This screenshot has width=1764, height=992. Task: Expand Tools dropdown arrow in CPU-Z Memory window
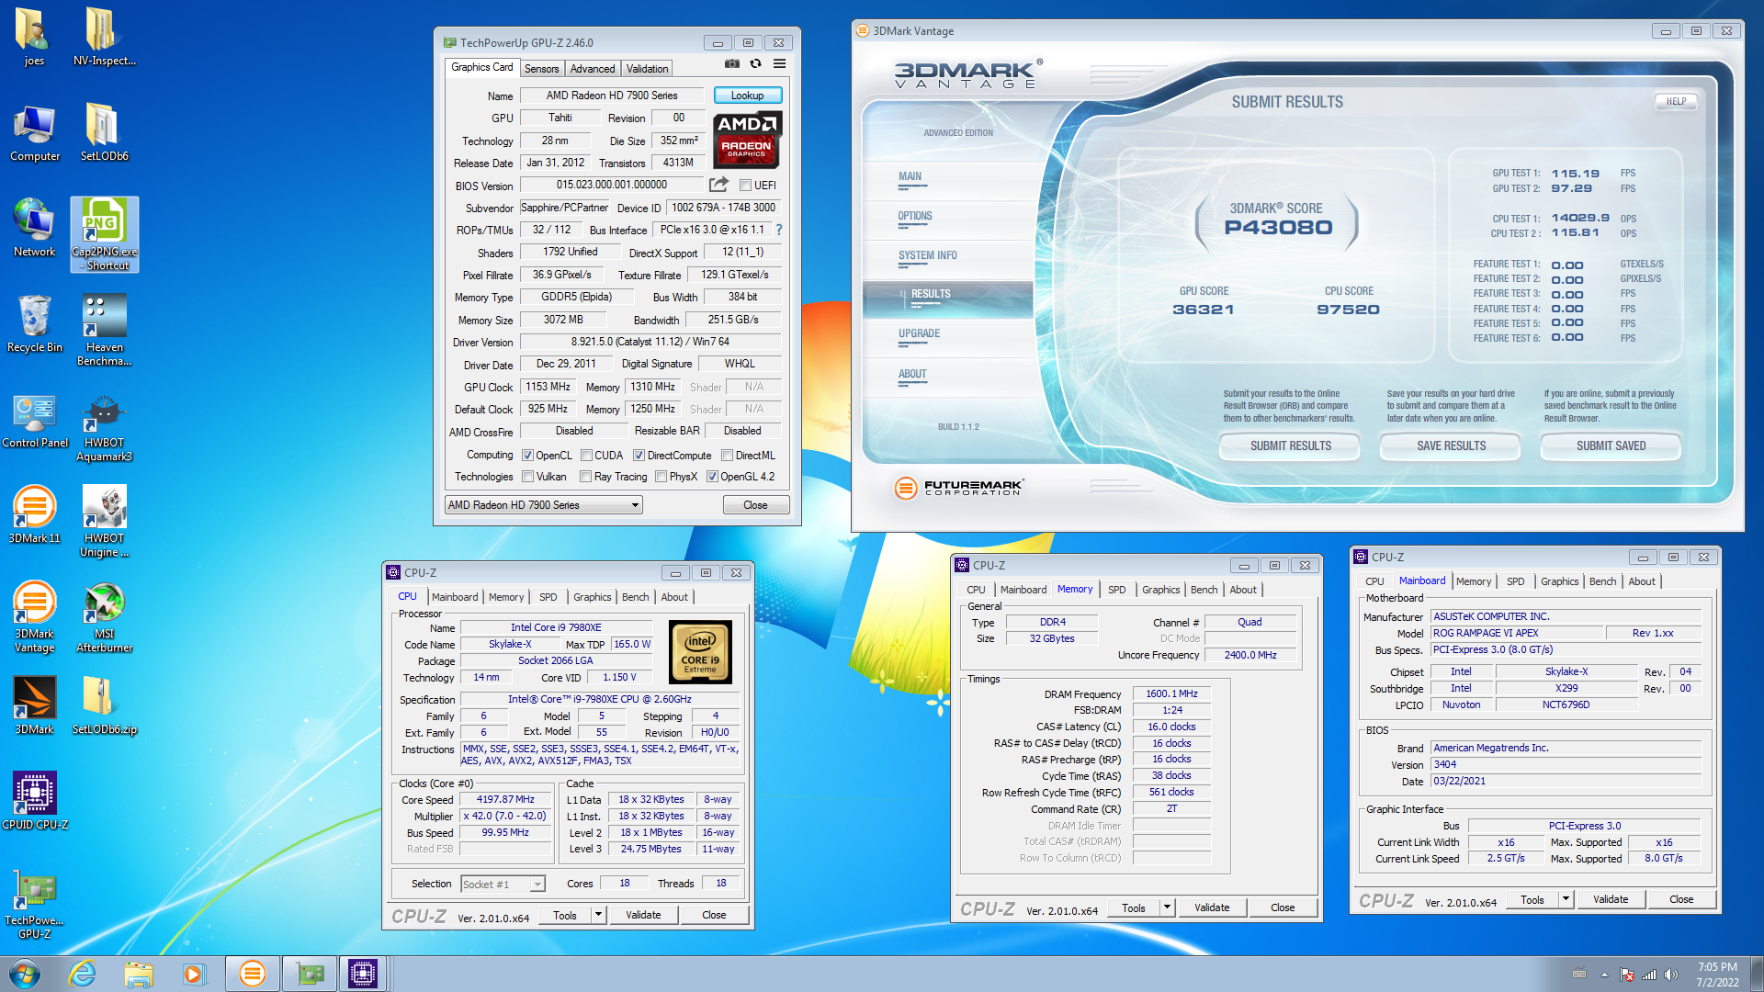(1167, 907)
